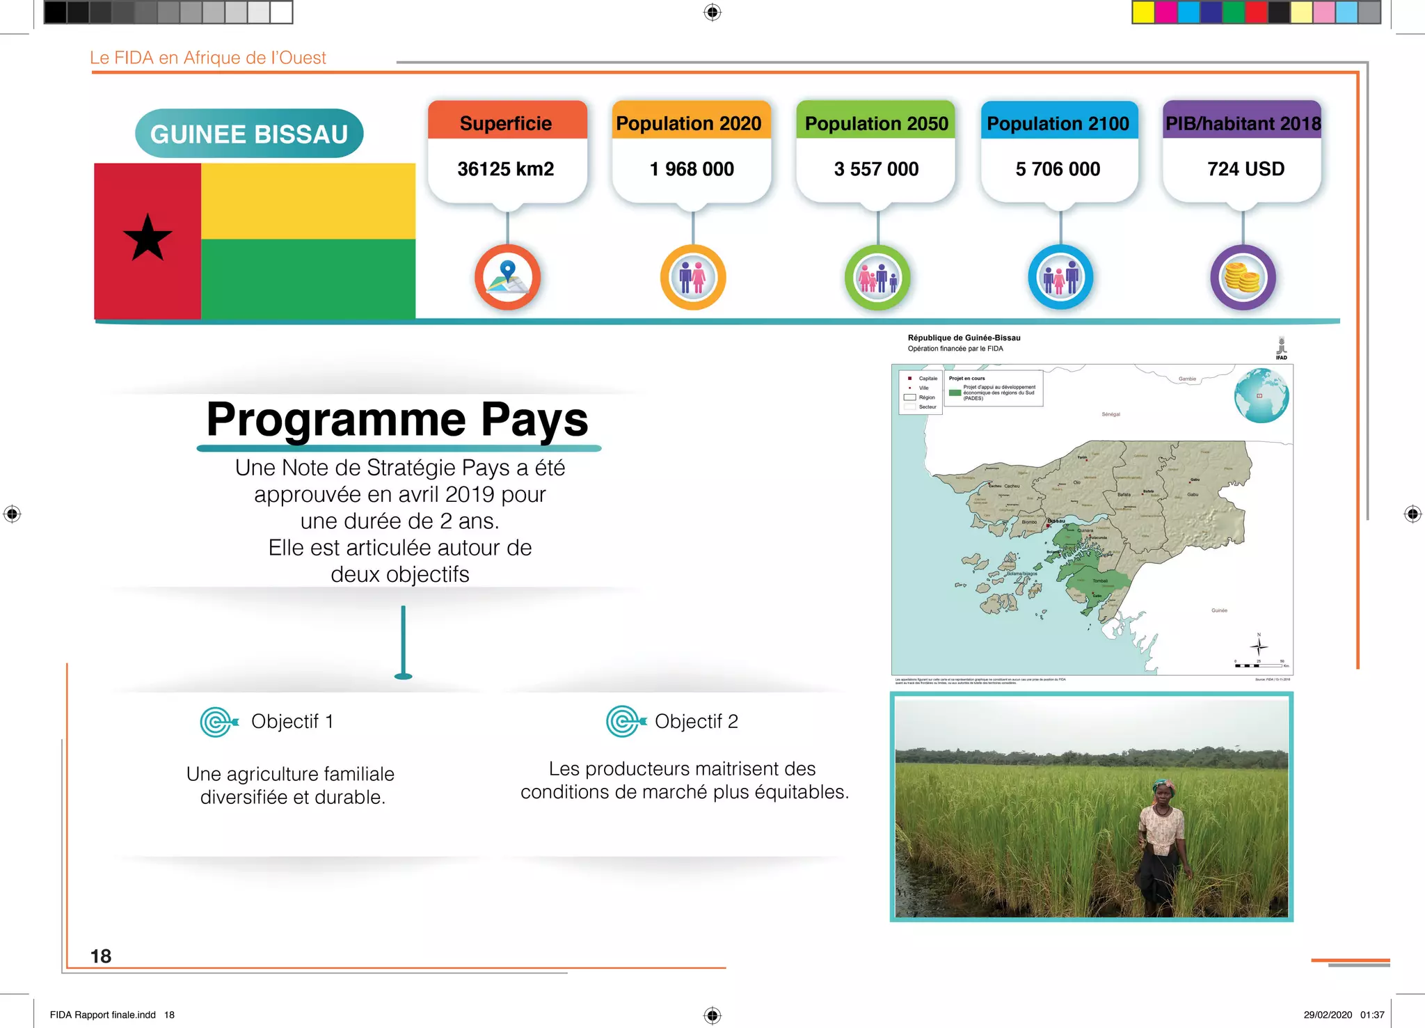Select the PIB/habitant 2018 header tab
The image size is (1425, 1028).
pos(1243,123)
